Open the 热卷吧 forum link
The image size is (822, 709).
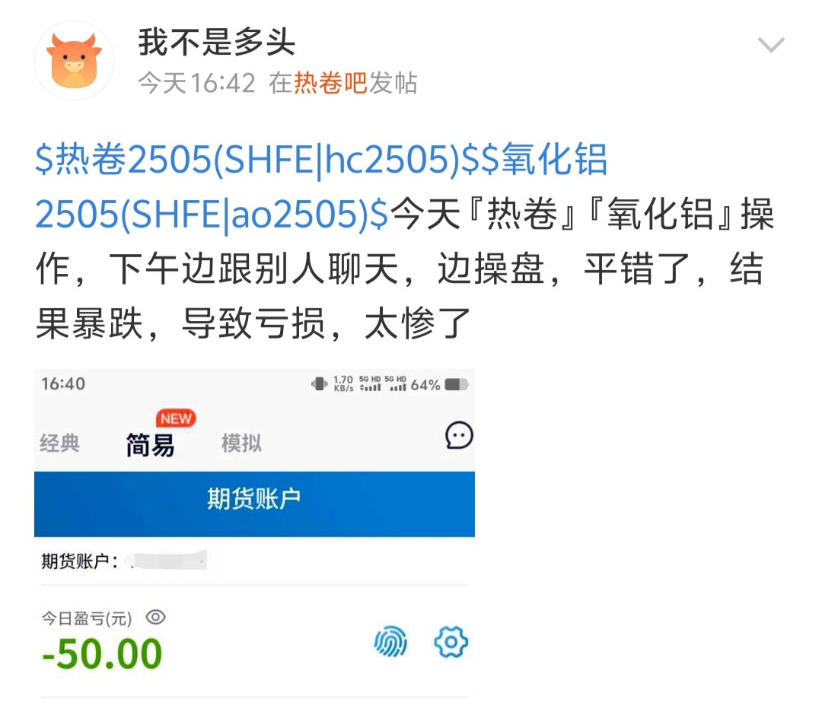330,84
